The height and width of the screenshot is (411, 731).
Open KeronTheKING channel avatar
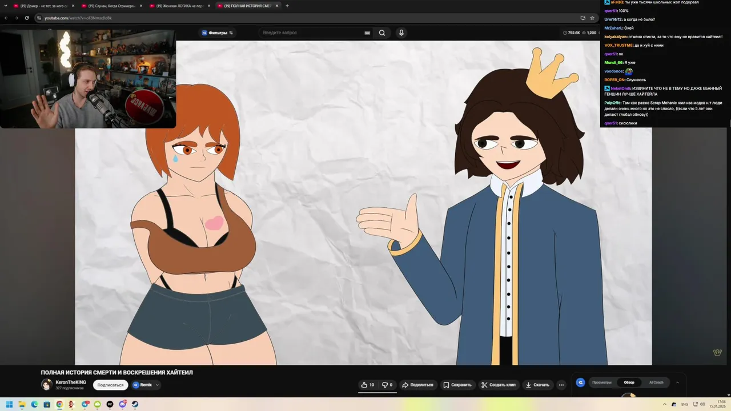click(47, 385)
